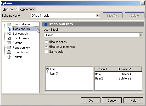Click Item 1 under Column 1
Viewport: 146px width, 106px height.
[99, 74]
